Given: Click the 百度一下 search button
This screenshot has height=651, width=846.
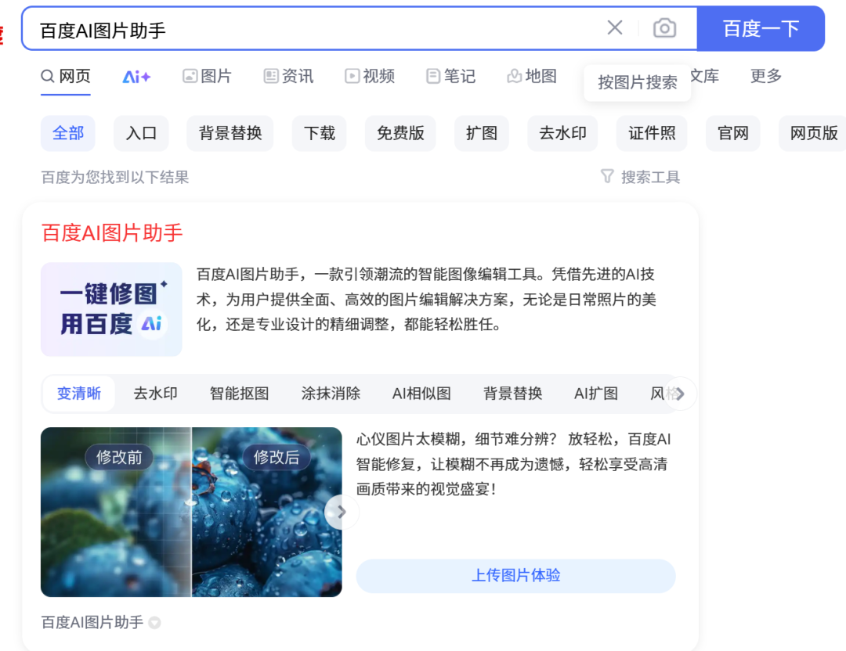Looking at the screenshot, I should [761, 29].
